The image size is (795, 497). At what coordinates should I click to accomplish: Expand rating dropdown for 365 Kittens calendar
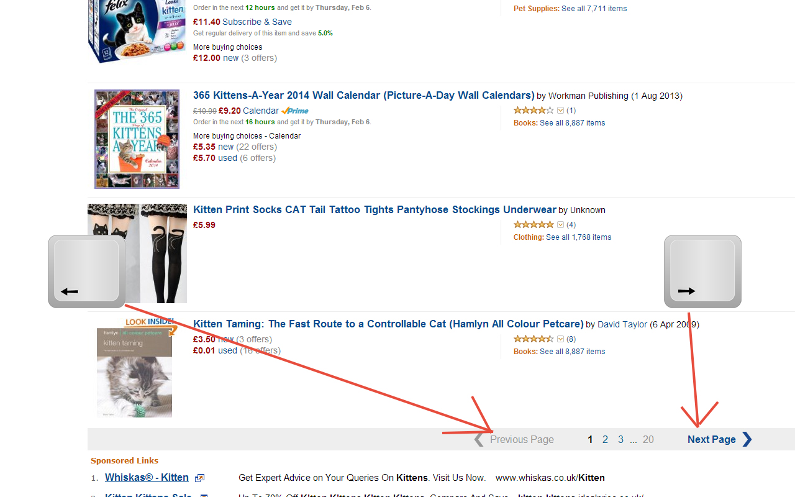(x=560, y=111)
